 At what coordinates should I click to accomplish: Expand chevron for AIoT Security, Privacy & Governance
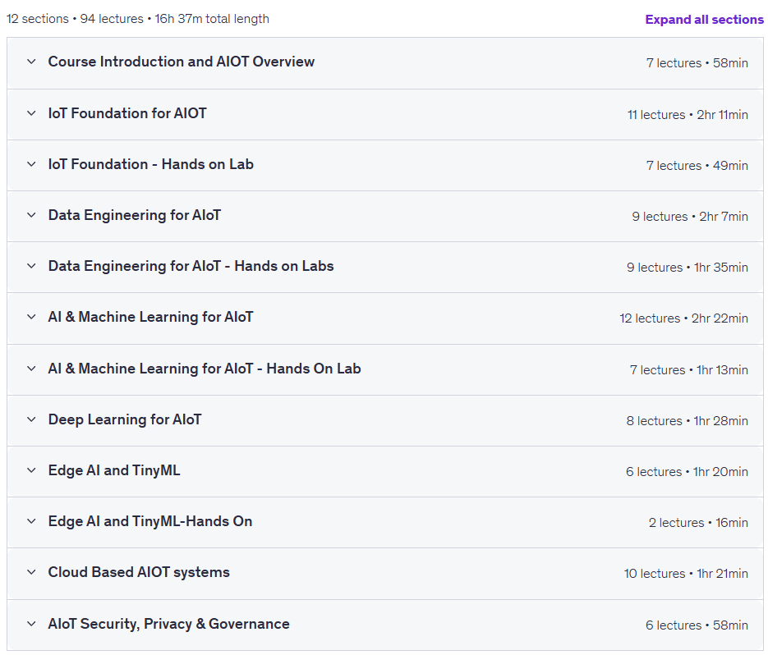(x=31, y=624)
